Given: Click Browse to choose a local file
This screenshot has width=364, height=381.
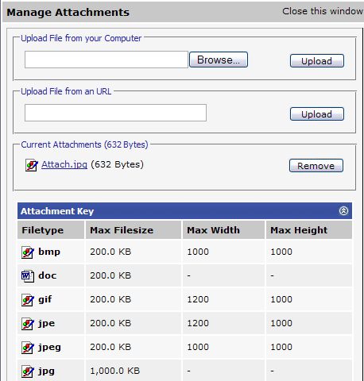Looking at the screenshot, I should pyautogui.click(x=219, y=60).
